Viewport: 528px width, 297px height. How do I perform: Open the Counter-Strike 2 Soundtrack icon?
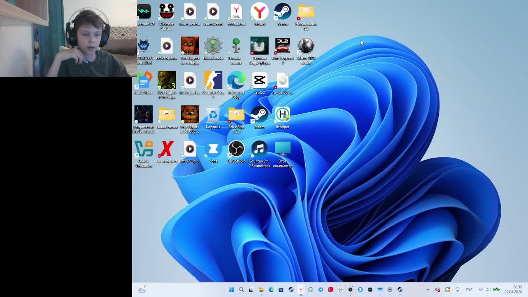(259, 154)
